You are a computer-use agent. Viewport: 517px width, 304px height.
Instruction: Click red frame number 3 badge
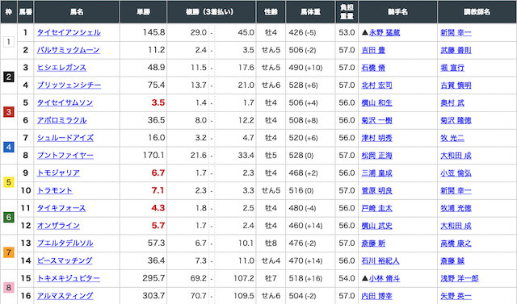click(9, 112)
